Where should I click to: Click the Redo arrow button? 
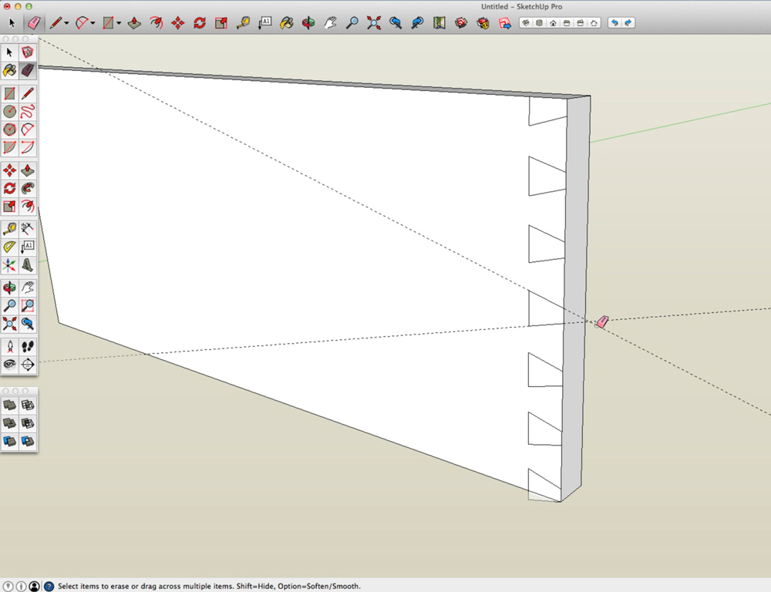coord(628,23)
